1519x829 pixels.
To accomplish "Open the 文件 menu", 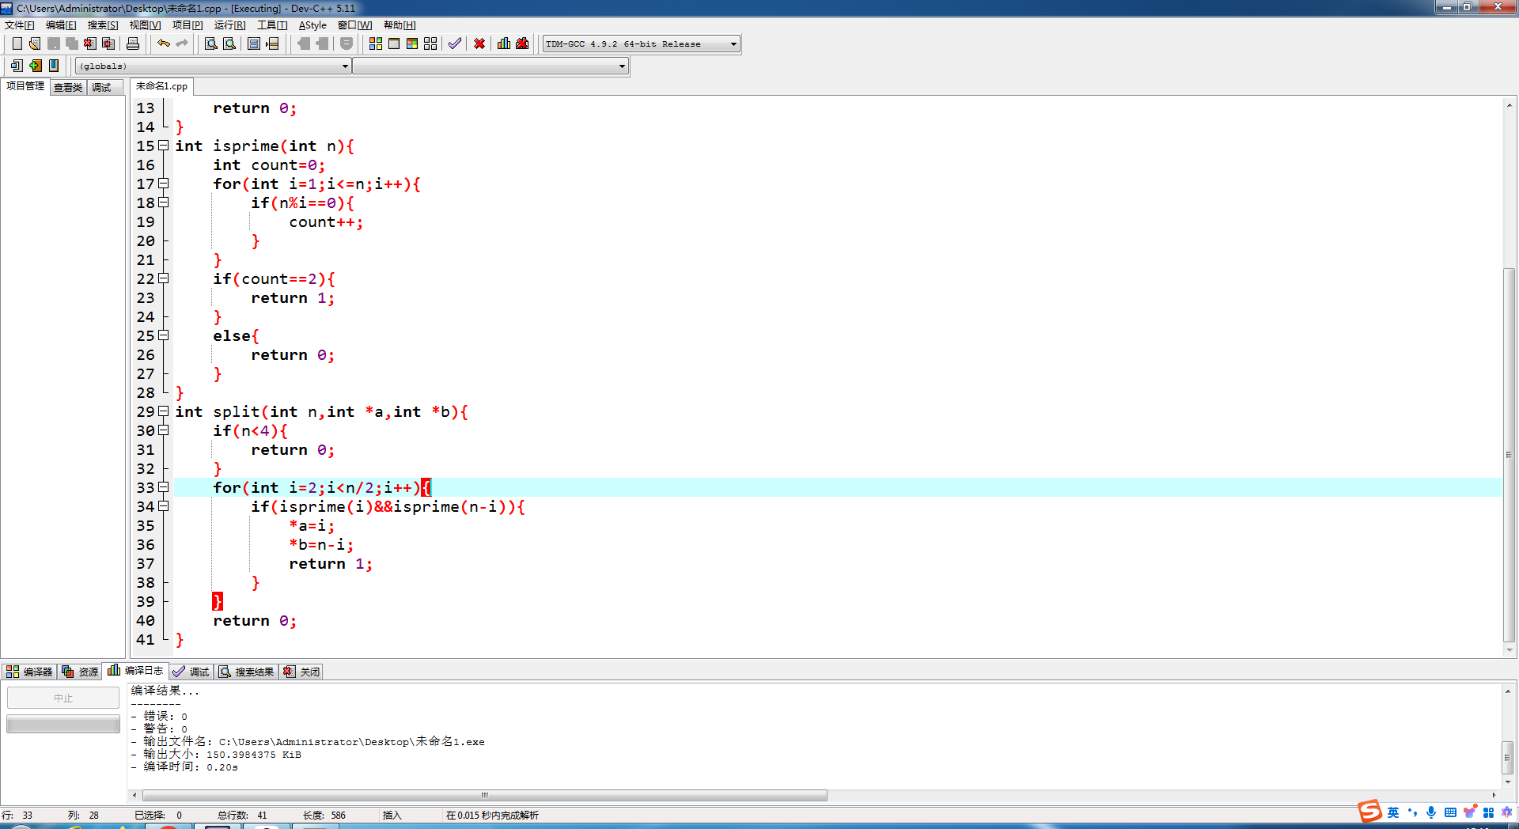I will (20, 25).
